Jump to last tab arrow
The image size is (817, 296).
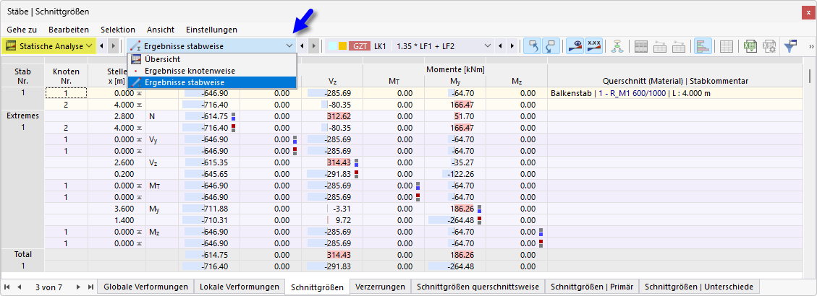pos(90,287)
